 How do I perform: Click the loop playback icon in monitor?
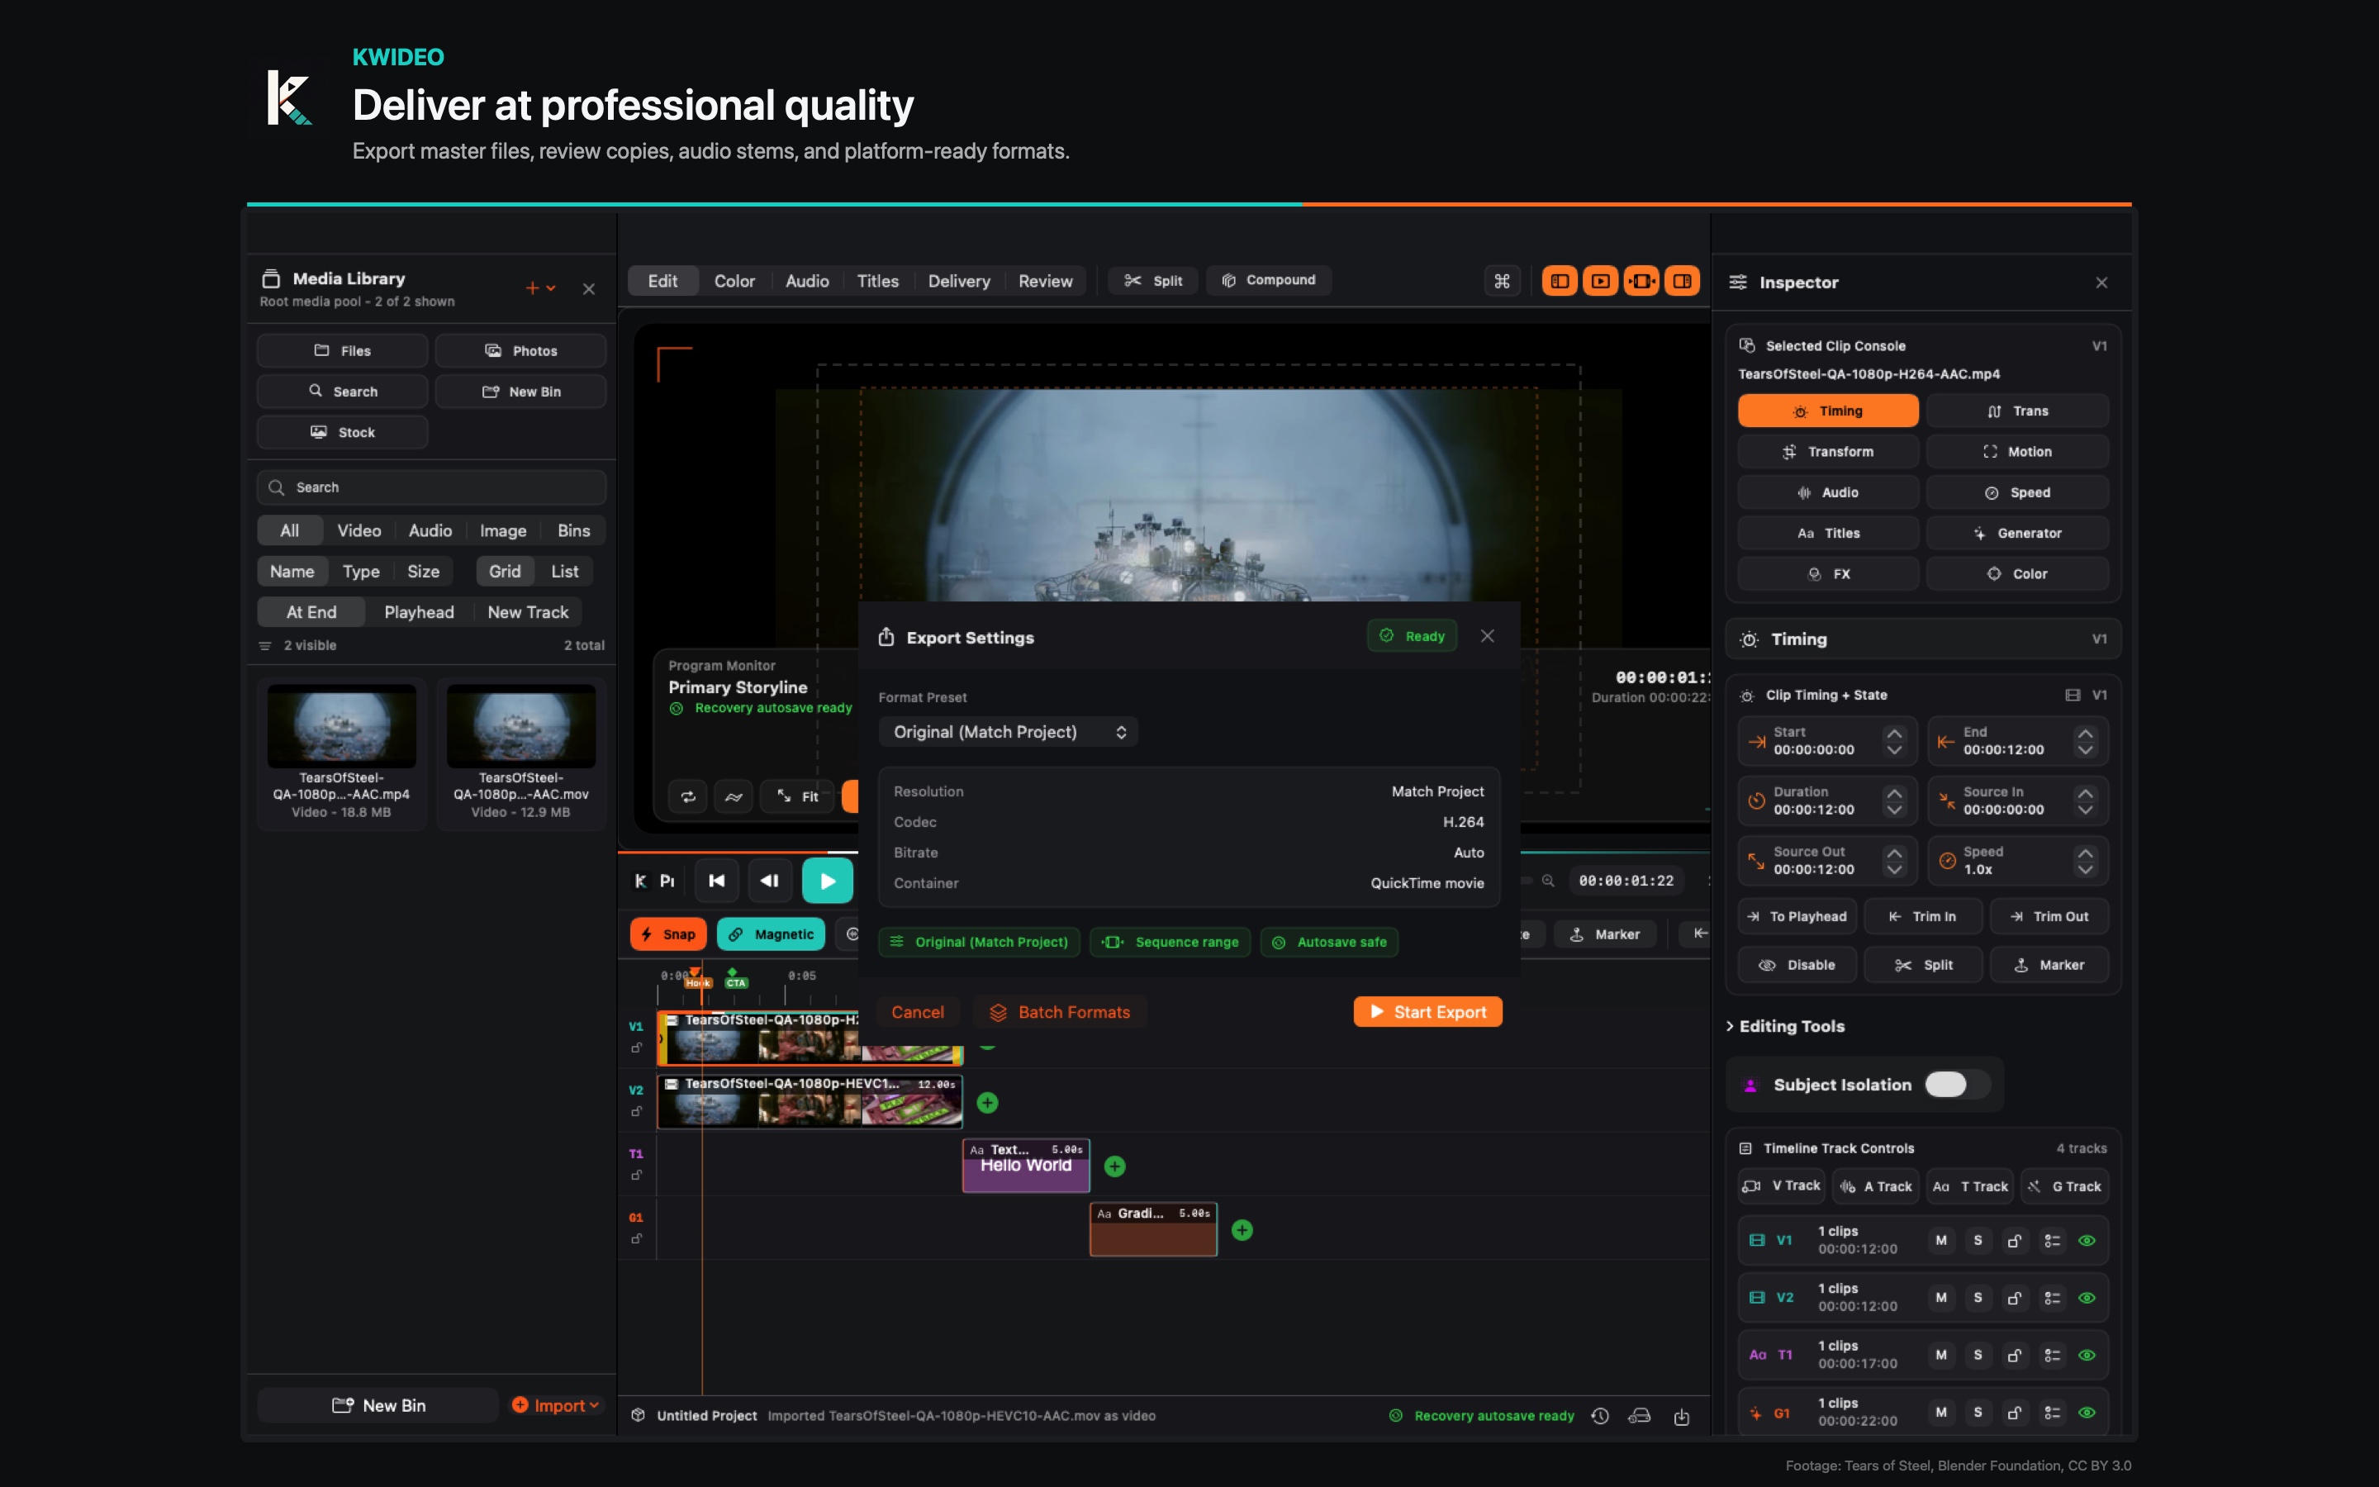(688, 796)
